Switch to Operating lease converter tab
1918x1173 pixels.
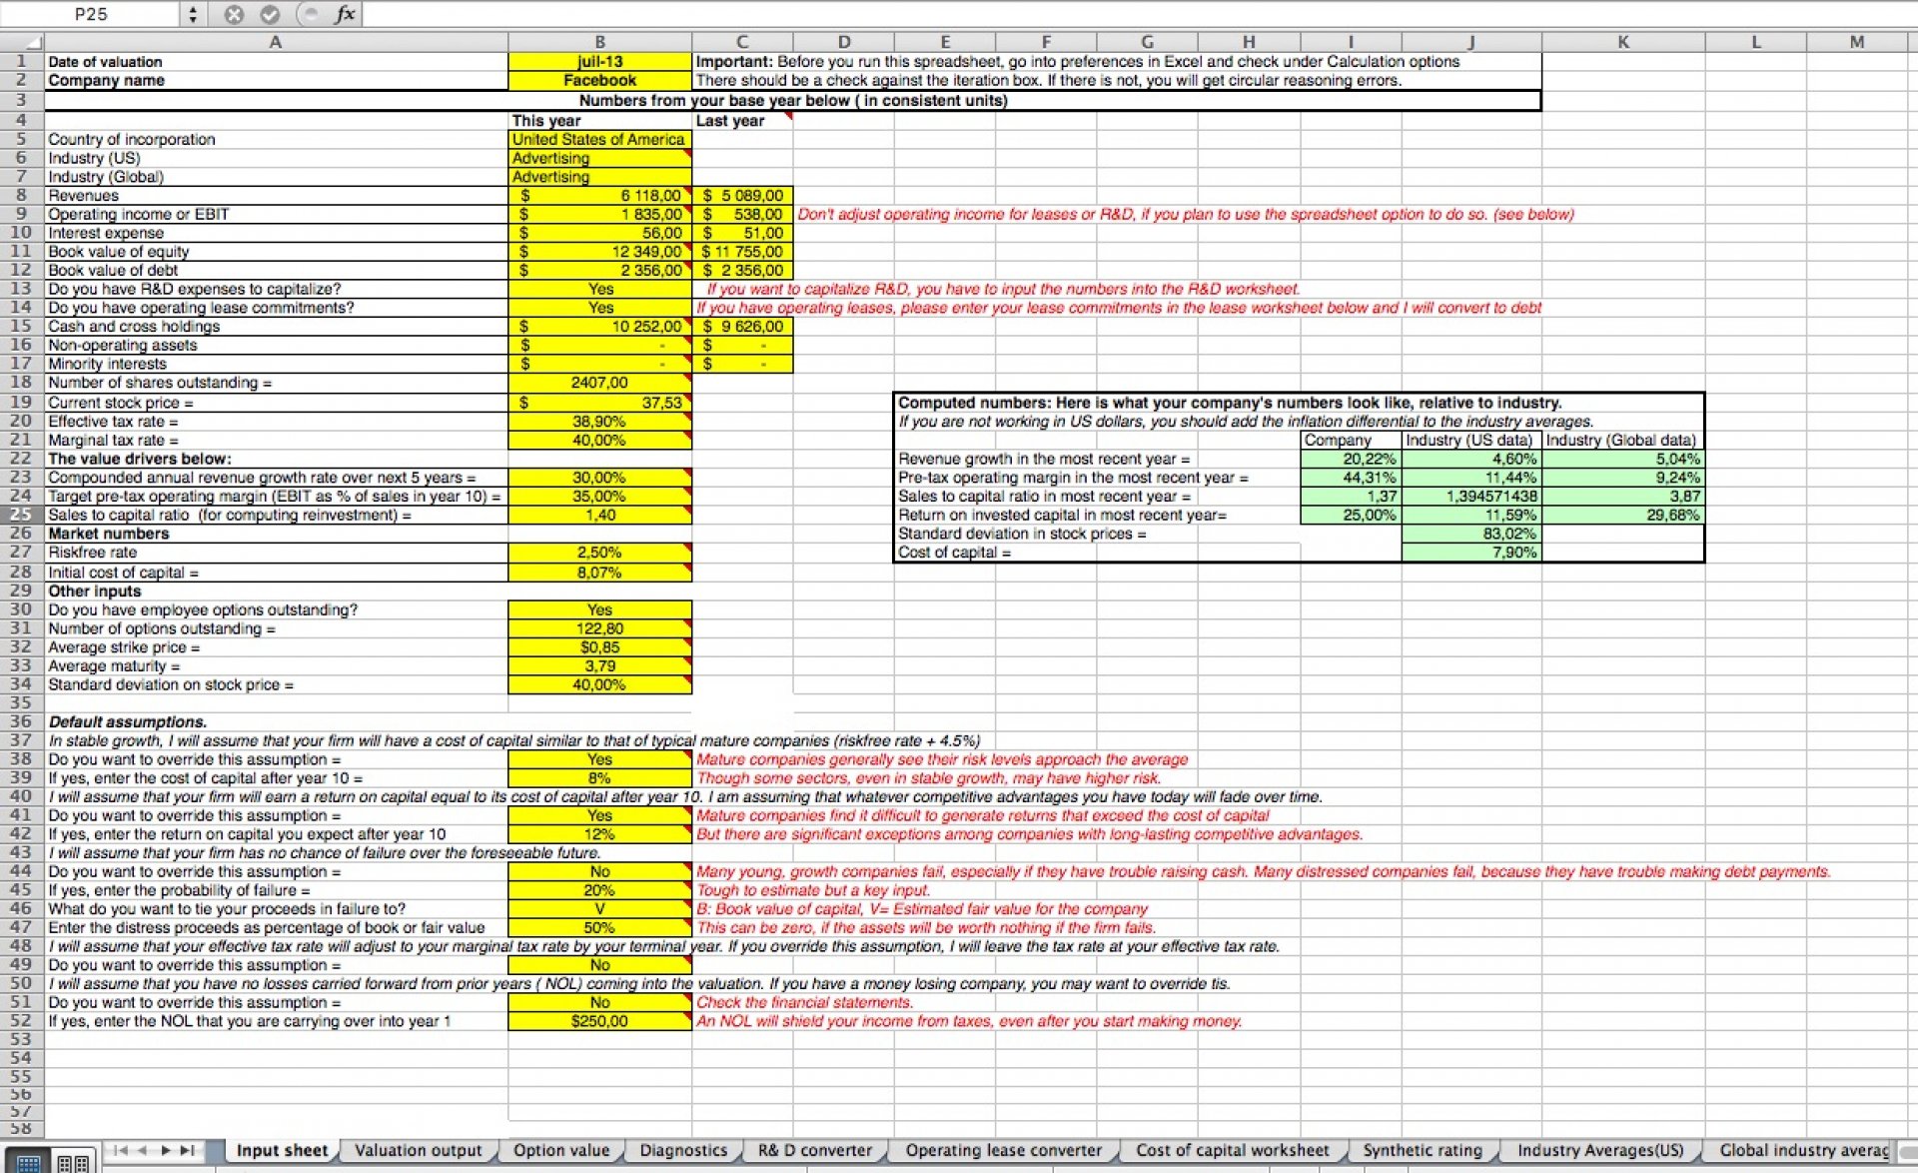(1003, 1150)
